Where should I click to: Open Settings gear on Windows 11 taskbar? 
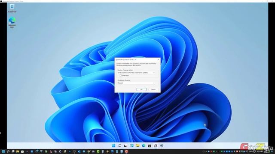(x=162, y=145)
